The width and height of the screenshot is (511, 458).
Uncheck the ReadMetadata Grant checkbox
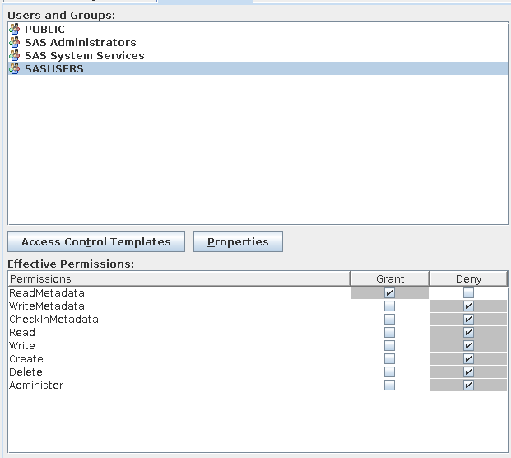(x=389, y=293)
